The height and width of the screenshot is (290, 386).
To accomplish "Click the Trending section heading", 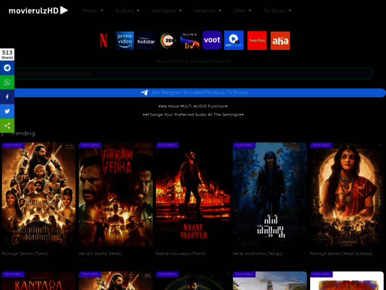I will point(22,133).
